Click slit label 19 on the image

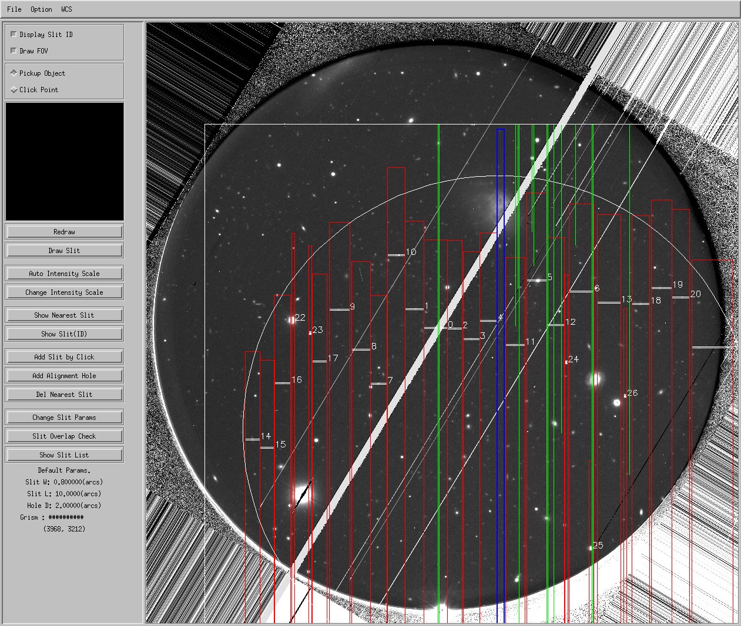tap(678, 285)
